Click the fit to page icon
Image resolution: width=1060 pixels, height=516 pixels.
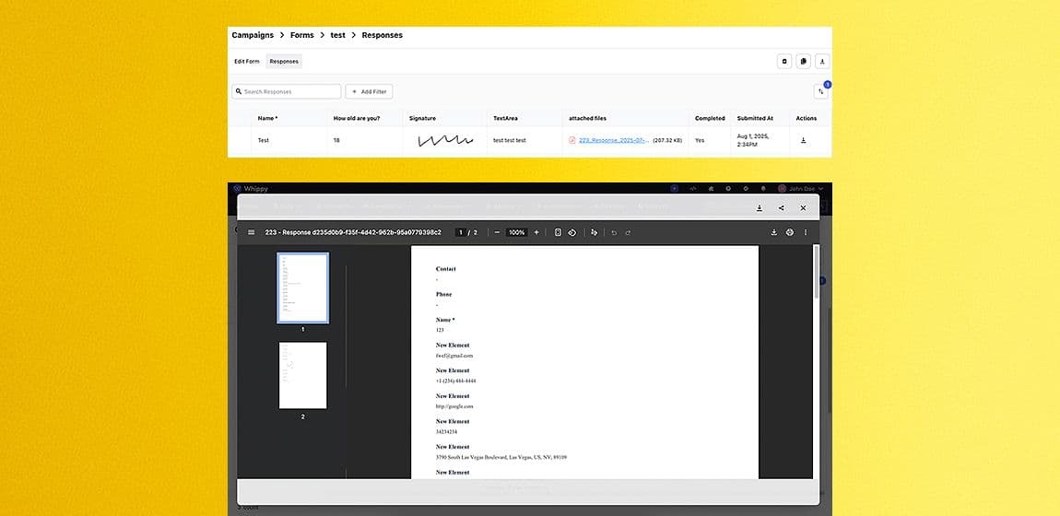(x=558, y=232)
